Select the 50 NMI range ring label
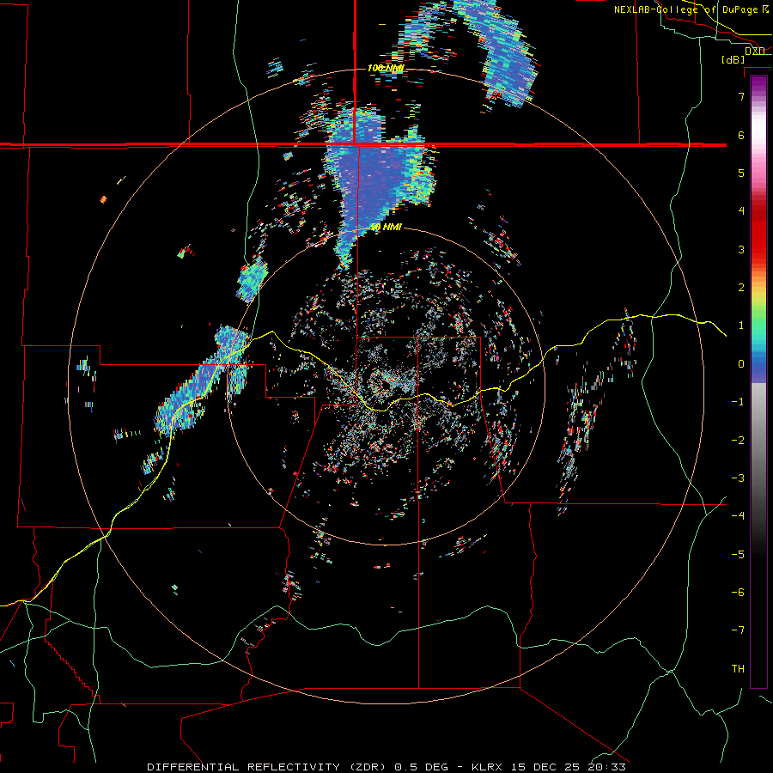The width and height of the screenshot is (773, 773). pyautogui.click(x=386, y=228)
